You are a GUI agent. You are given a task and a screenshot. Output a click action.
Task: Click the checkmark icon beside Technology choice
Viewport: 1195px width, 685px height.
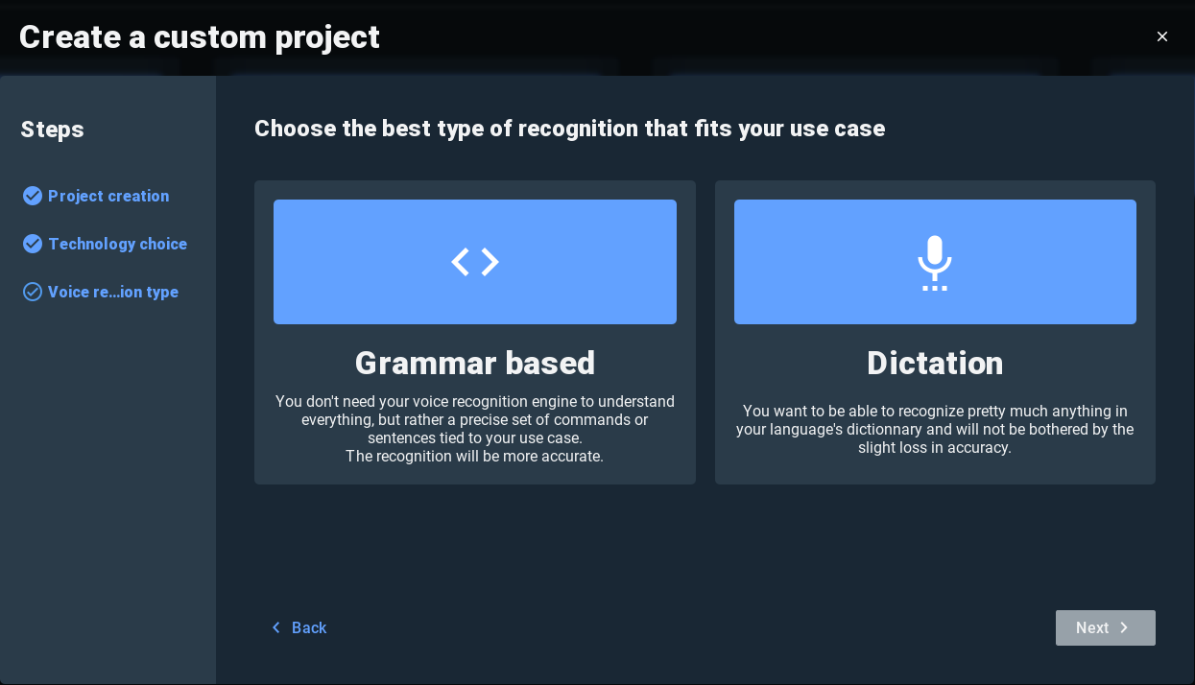[x=33, y=244]
